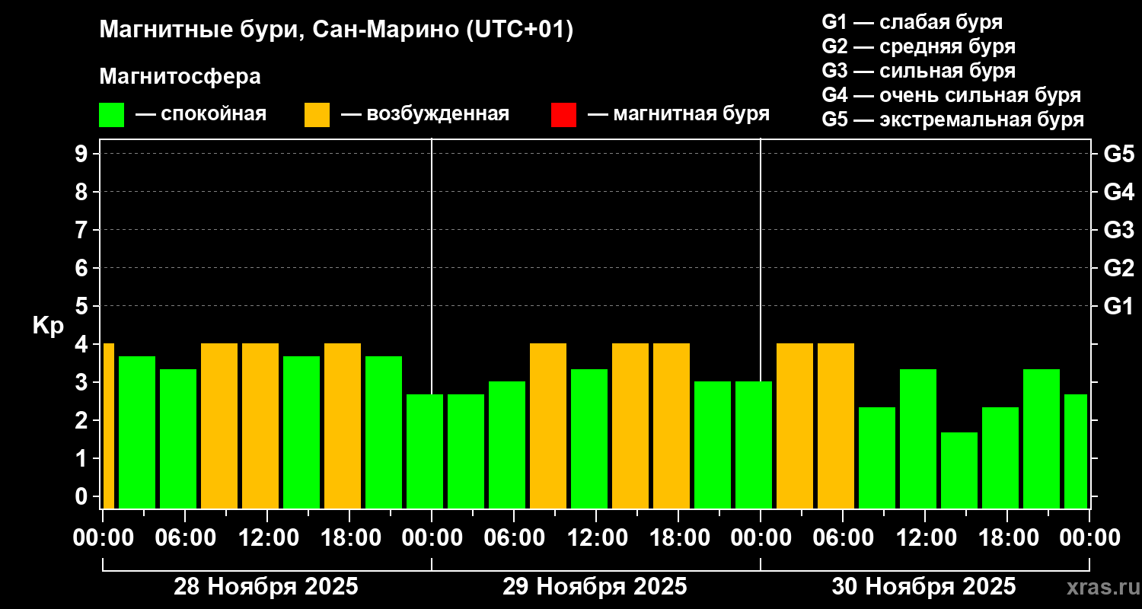The height and width of the screenshot is (609, 1142).
Task: Click the orange 'возбужденная' legend swatch
Action: pyautogui.click(x=317, y=115)
